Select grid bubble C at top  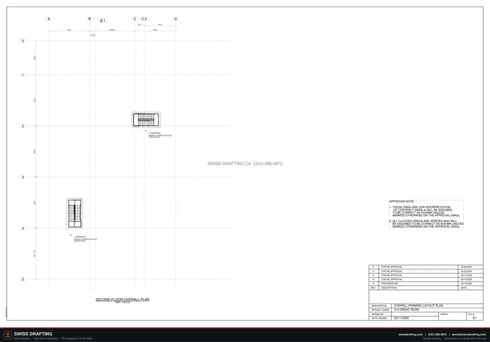point(135,19)
